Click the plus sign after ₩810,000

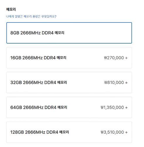pos(126,83)
